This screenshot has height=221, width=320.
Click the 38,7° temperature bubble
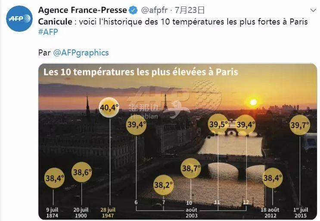[x=191, y=168]
